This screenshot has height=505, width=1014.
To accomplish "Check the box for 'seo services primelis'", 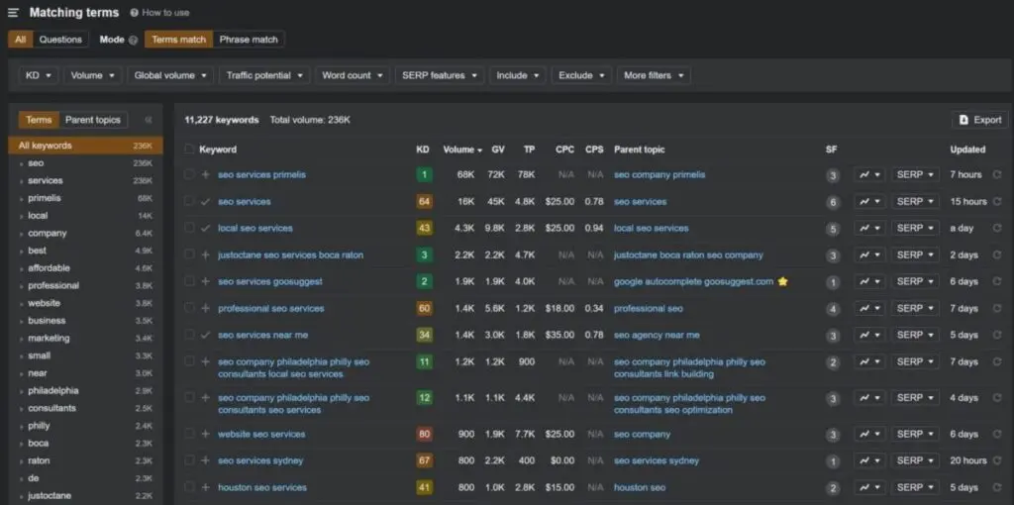I will 189,174.
